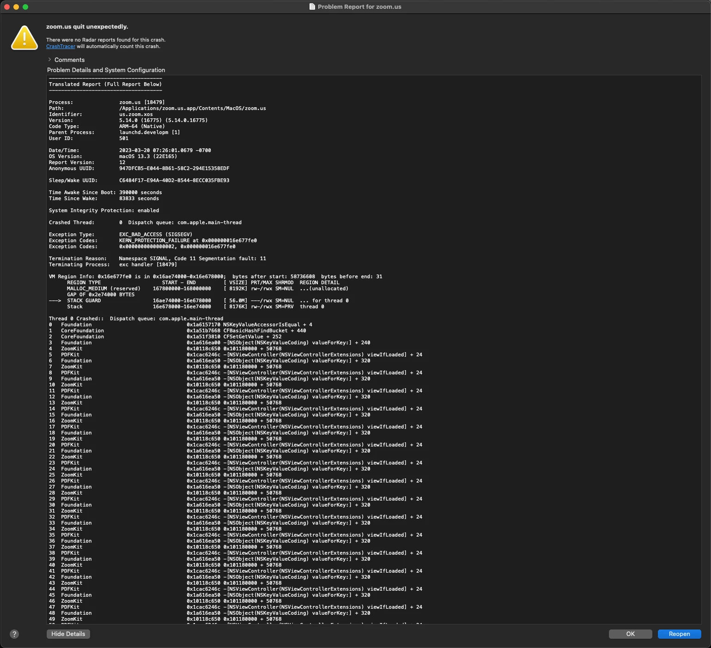The image size is (711, 648).
Task: Click the 'MALLOC_MEDIUM (reserved)' region row
Action: (208, 288)
